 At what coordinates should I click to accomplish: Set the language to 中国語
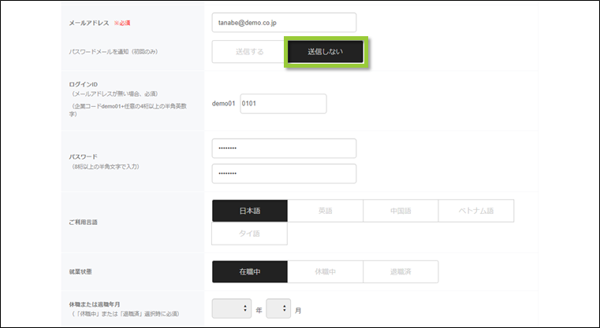[401, 211]
